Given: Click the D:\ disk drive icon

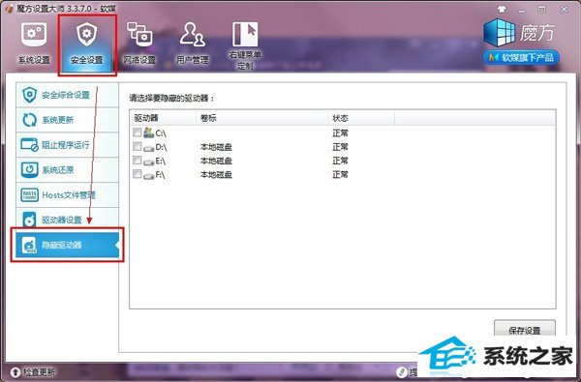Looking at the screenshot, I should coord(148,148).
